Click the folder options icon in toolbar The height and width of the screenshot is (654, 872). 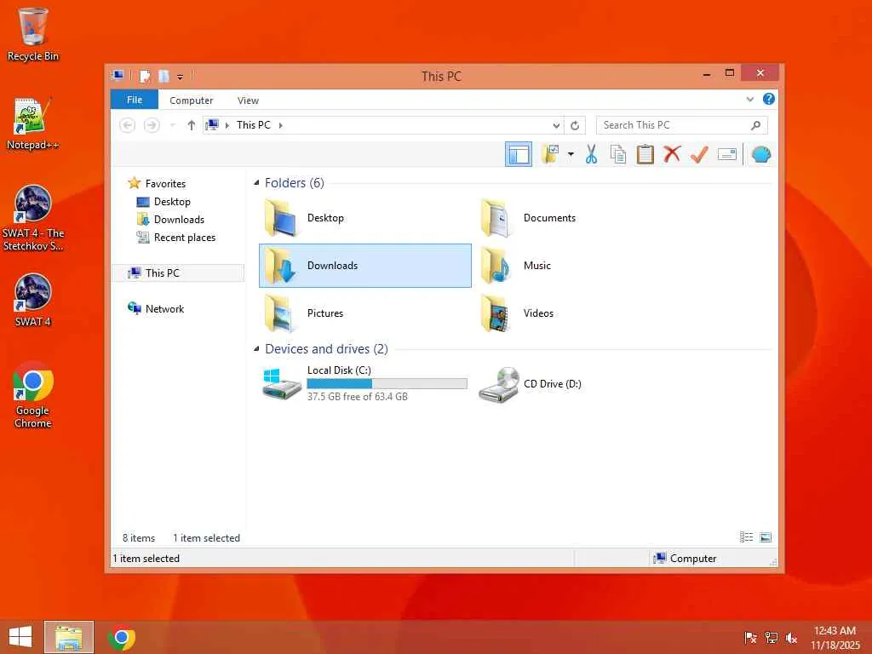(x=551, y=155)
